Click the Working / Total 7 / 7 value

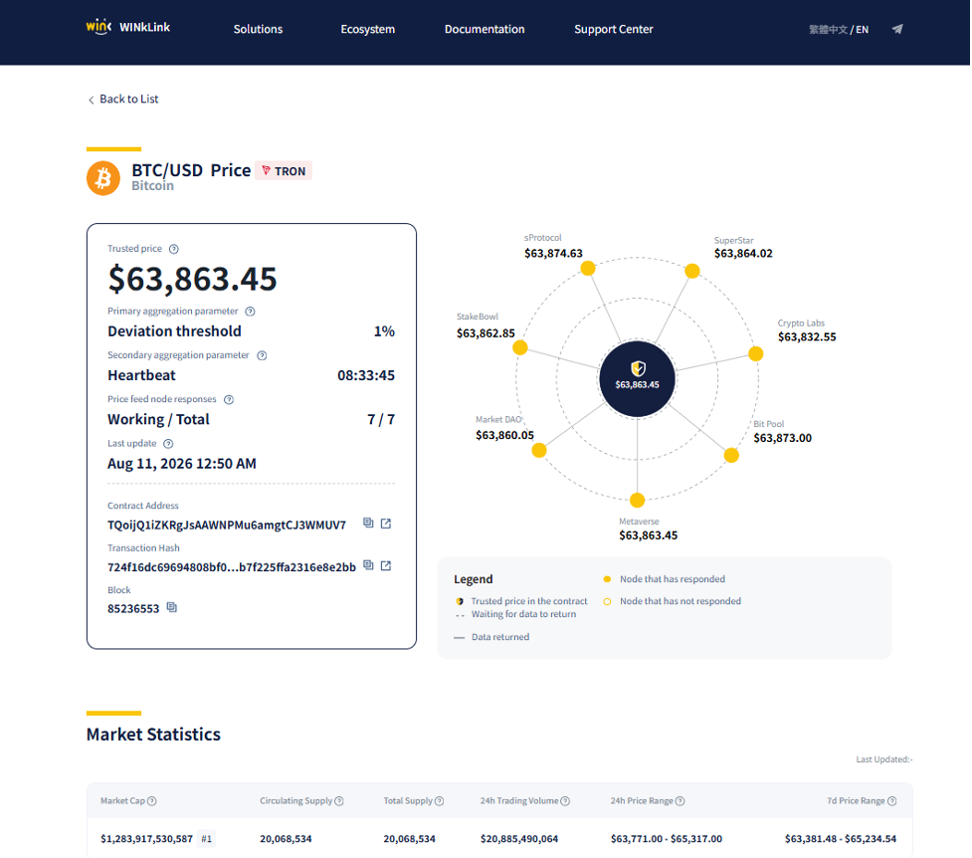381,419
